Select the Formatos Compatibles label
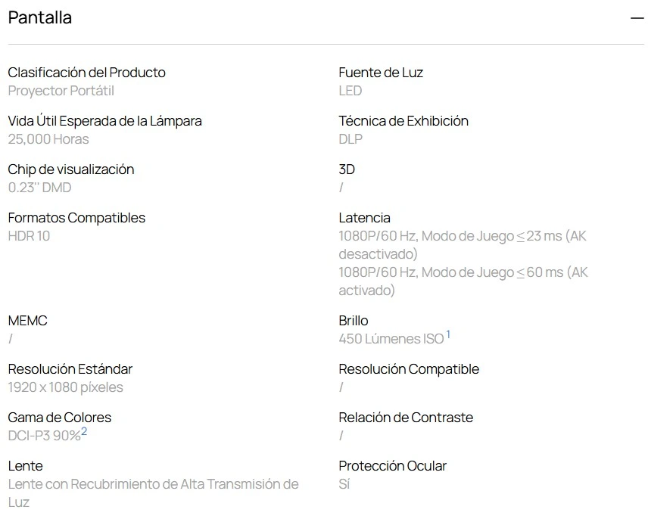Image resolution: width=648 pixels, height=522 pixels. (x=76, y=218)
